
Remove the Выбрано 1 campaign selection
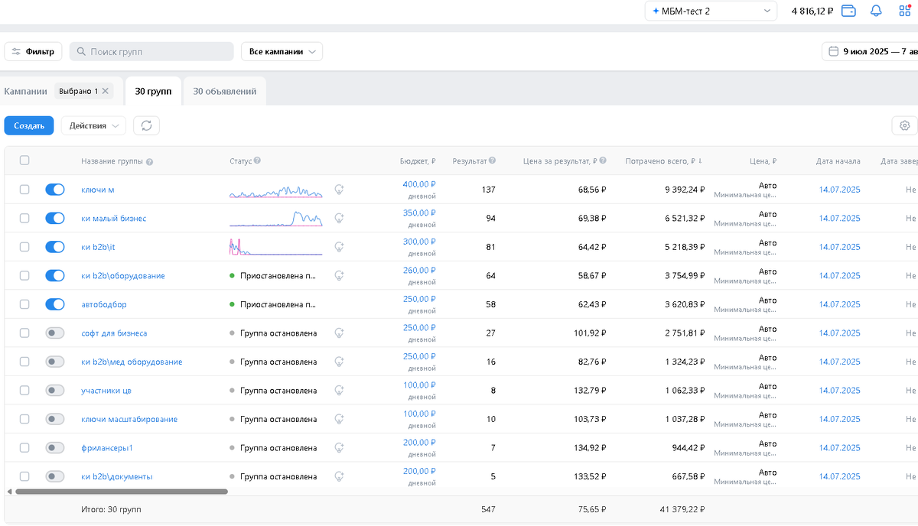(106, 91)
